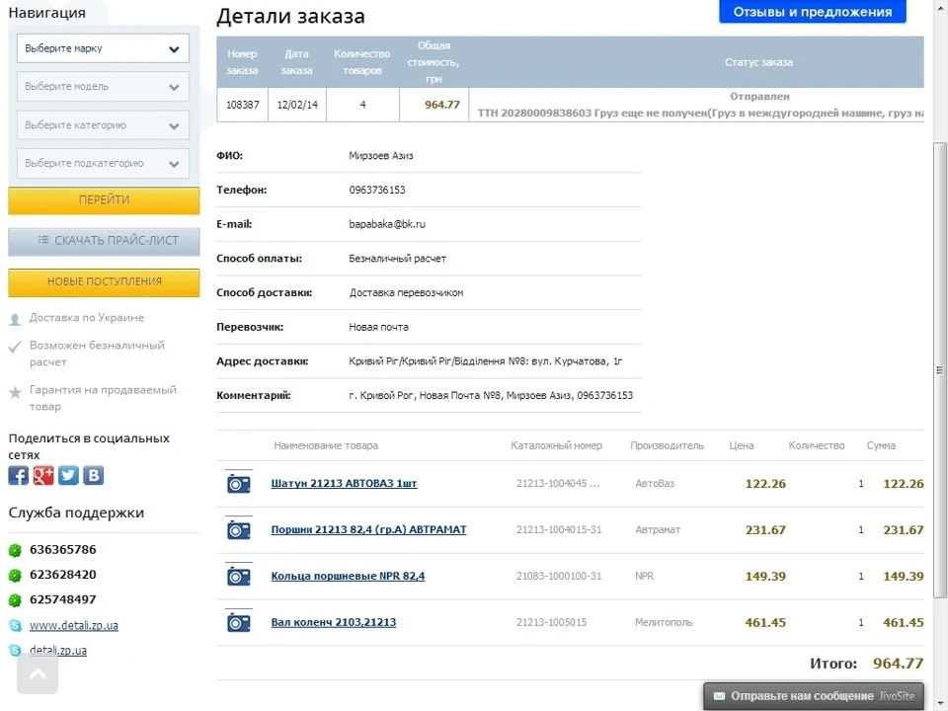Click payment method Безналичный расчет
Viewport: 948px width, 711px height.
tap(397, 259)
